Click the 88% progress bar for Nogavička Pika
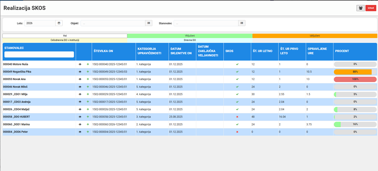The height and width of the screenshot is (171, 378). click(355, 72)
